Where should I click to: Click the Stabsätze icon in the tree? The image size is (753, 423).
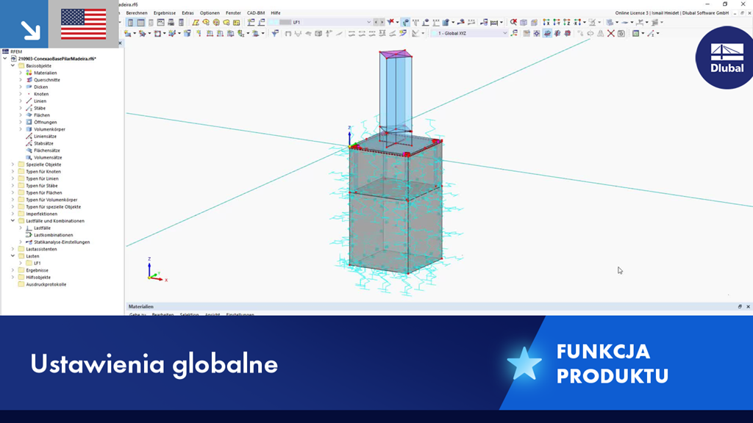coord(29,143)
